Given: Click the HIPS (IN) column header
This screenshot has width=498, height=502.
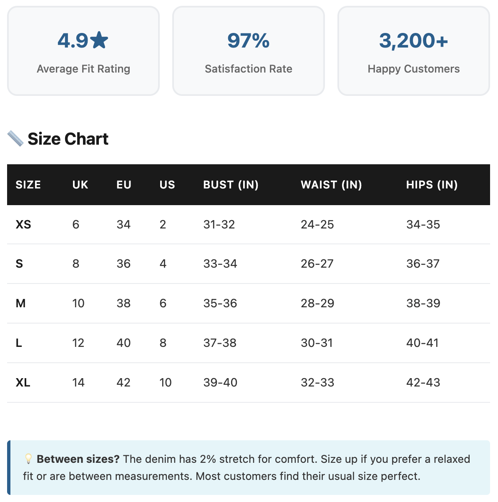Looking at the screenshot, I should pos(432,185).
